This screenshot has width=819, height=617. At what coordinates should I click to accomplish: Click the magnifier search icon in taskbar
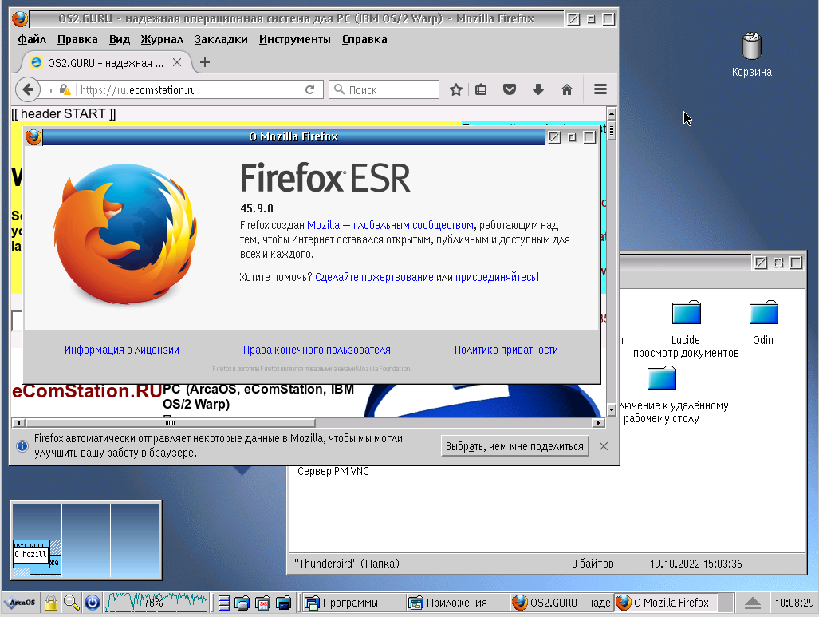coord(72,603)
